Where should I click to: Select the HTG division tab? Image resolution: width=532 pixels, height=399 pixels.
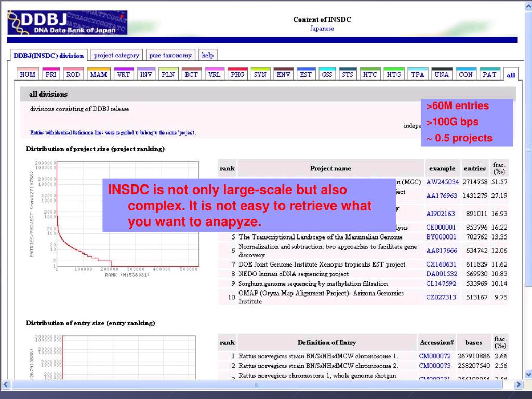pyautogui.click(x=394, y=74)
